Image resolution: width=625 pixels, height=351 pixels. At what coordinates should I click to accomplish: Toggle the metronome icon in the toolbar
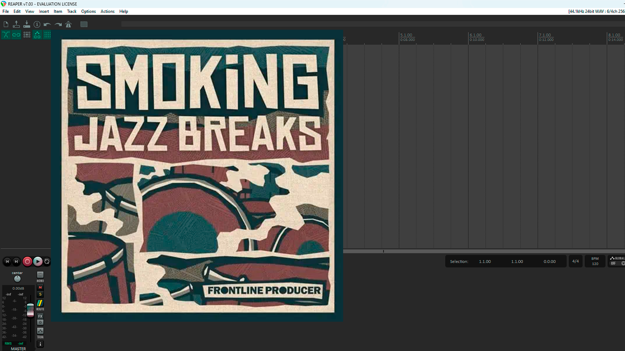[x=69, y=24]
